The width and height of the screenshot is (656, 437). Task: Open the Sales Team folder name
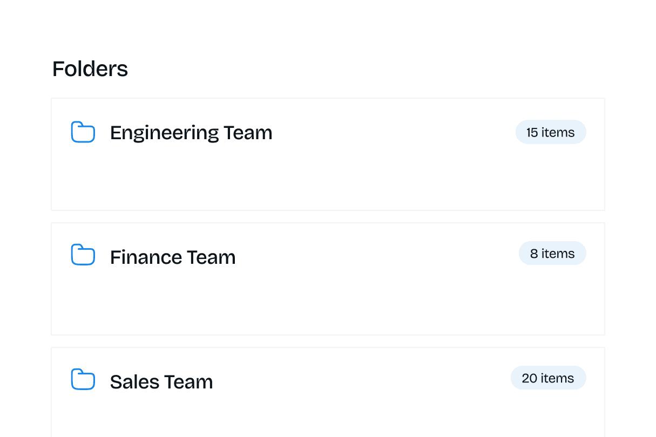pyautogui.click(x=161, y=382)
